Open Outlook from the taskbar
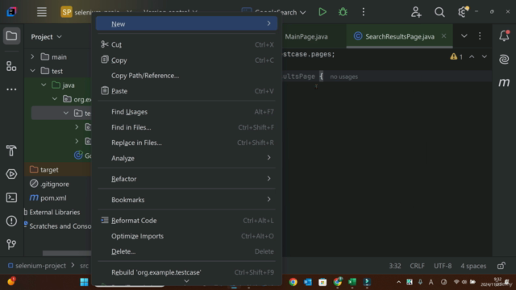Viewport: 516px width, 290px height. click(308, 282)
